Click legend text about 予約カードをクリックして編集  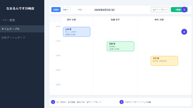(138, 102)
